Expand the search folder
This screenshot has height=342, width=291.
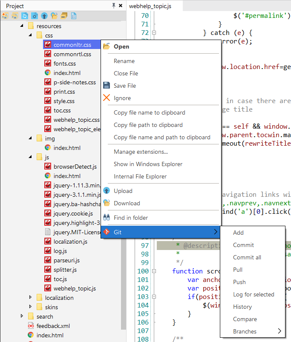click(22, 316)
